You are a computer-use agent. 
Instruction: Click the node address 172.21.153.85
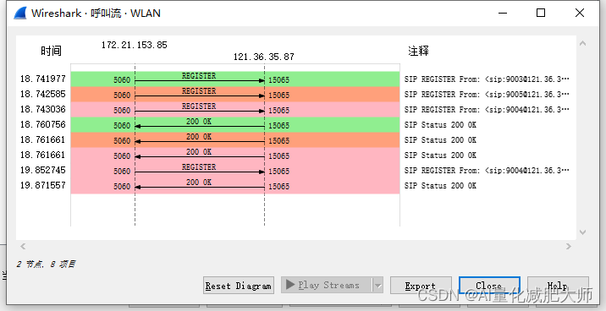point(134,45)
